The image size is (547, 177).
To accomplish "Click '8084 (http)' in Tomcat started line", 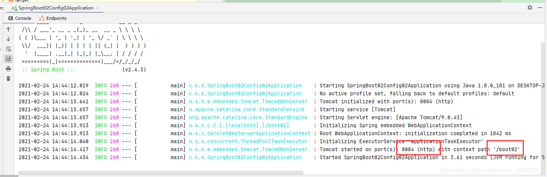I will coord(419,150).
